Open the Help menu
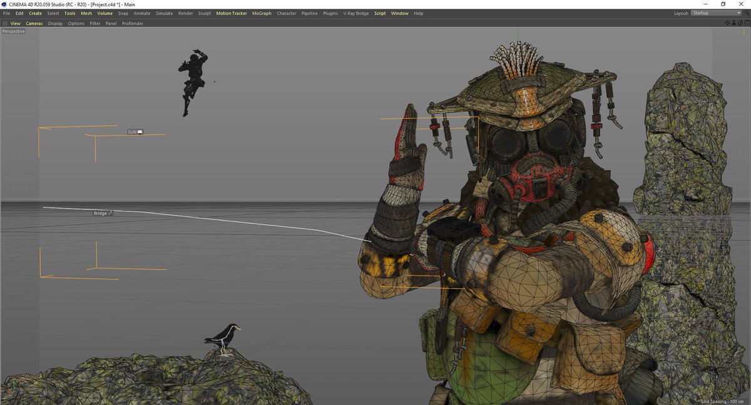Image resolution: width=751 pixels, height=405 pixels. click(x=418, y=13)
